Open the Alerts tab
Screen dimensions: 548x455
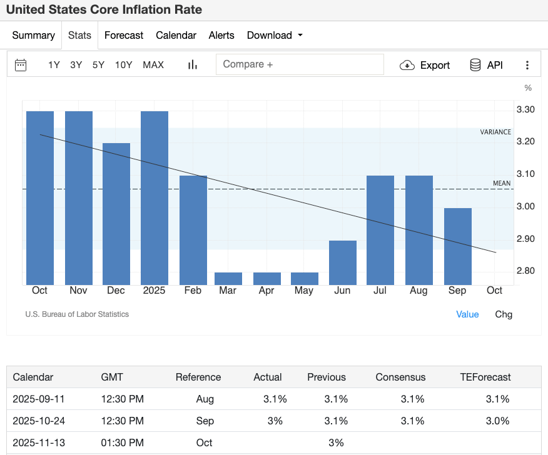tap(221, 36)
